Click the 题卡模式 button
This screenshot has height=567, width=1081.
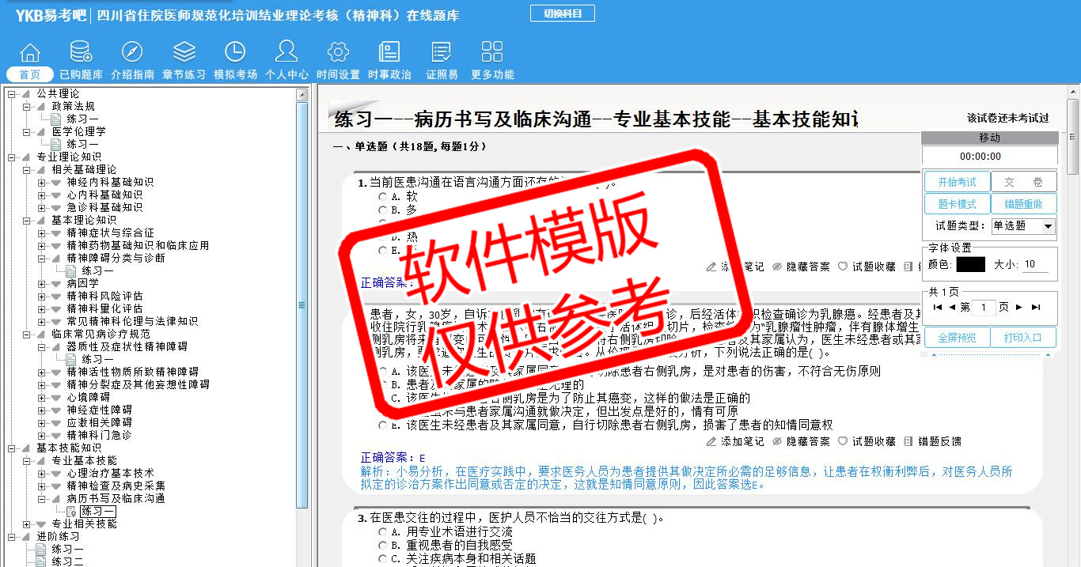pos(957,204)
